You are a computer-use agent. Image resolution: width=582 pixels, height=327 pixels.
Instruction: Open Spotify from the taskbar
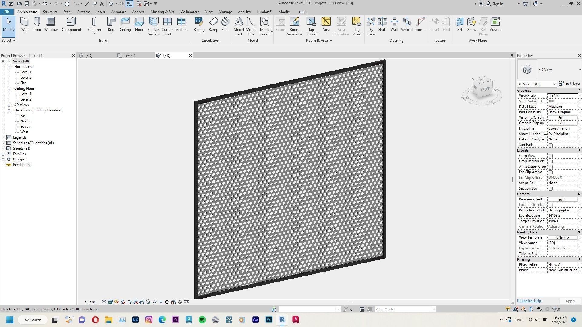tap(202, 320)
